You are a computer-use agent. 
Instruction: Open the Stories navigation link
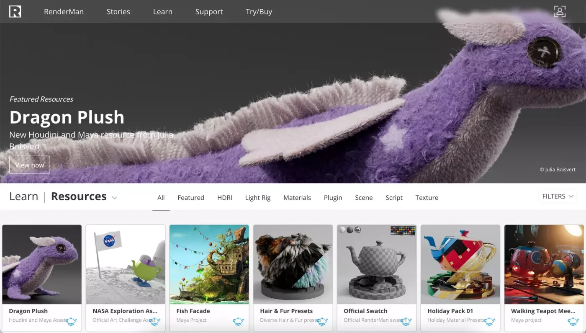pos(118,12)
